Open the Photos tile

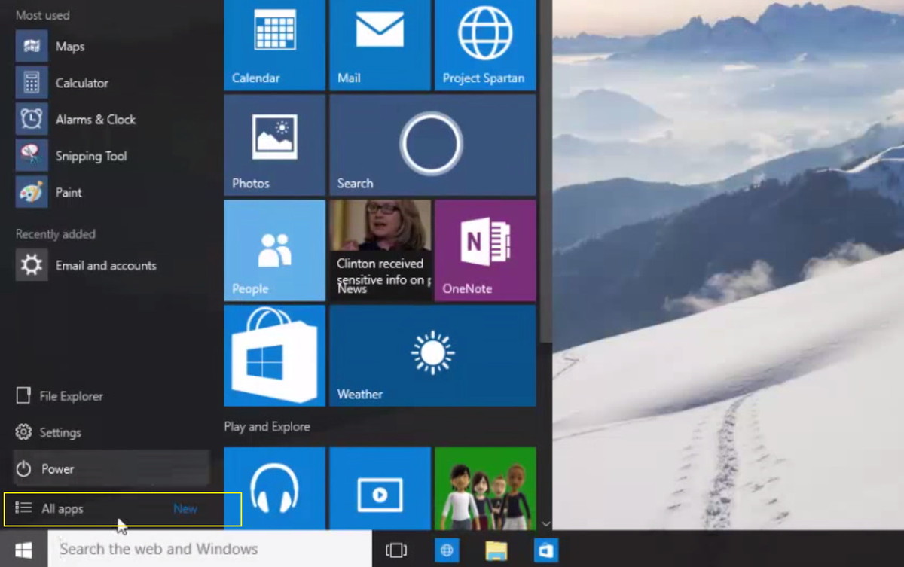coord(275,145)
